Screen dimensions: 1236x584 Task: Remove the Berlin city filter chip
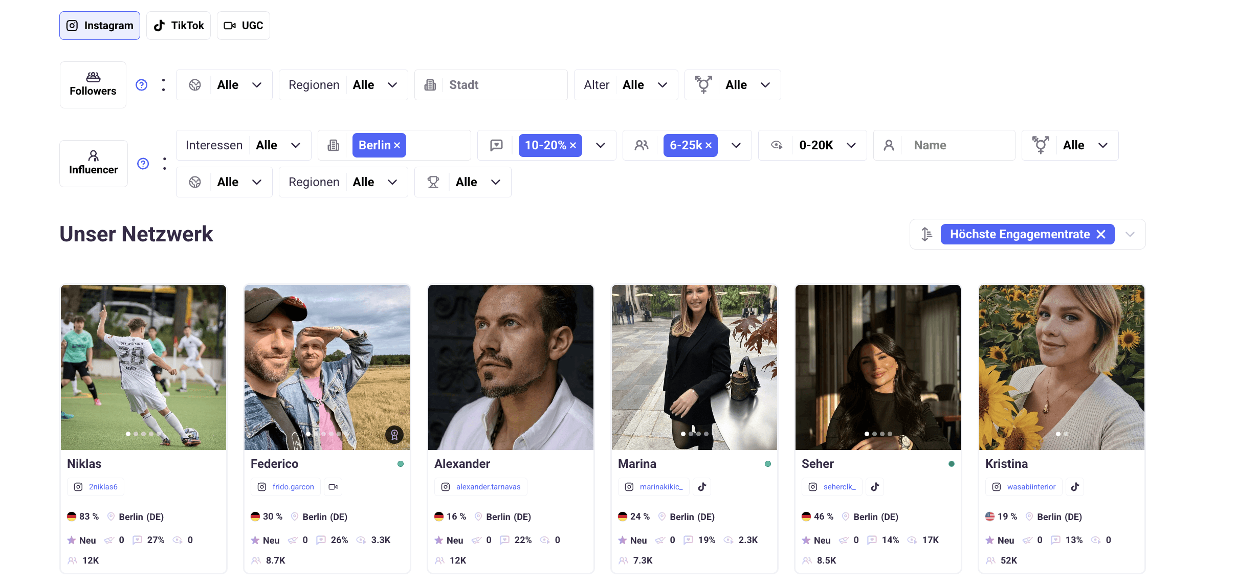coord(397,146)
